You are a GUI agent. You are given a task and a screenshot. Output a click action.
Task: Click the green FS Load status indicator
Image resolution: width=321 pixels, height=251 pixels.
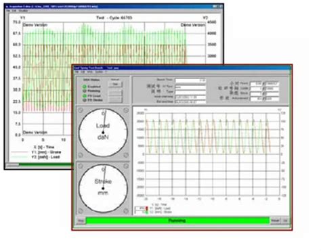point(85,96)
